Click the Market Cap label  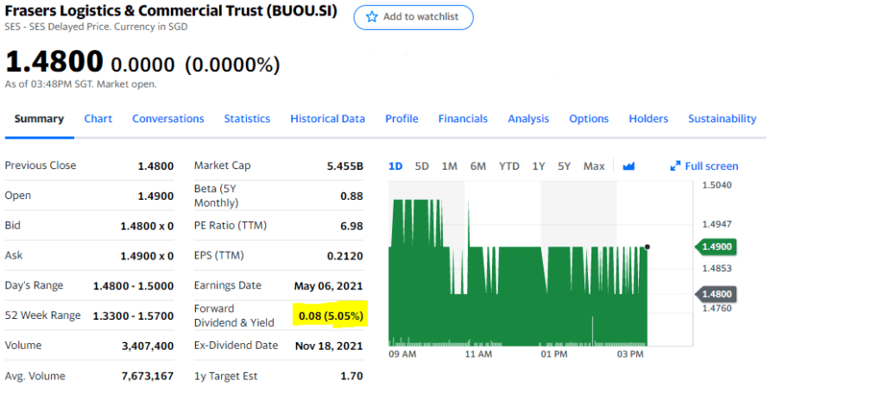[222, 165]
